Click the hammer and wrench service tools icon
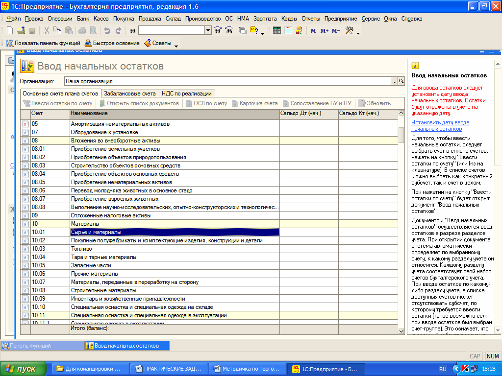This screenshot has width=502, height=376. click(x=350, y=31)
